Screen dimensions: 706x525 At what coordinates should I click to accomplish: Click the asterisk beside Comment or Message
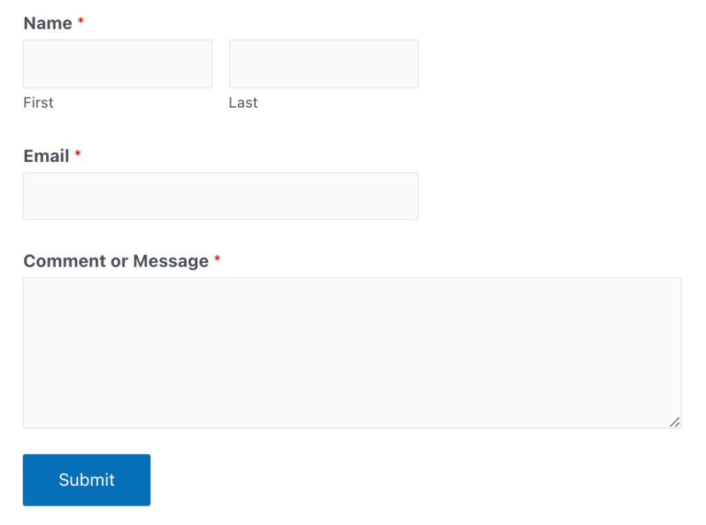click(x=218, y=258)
